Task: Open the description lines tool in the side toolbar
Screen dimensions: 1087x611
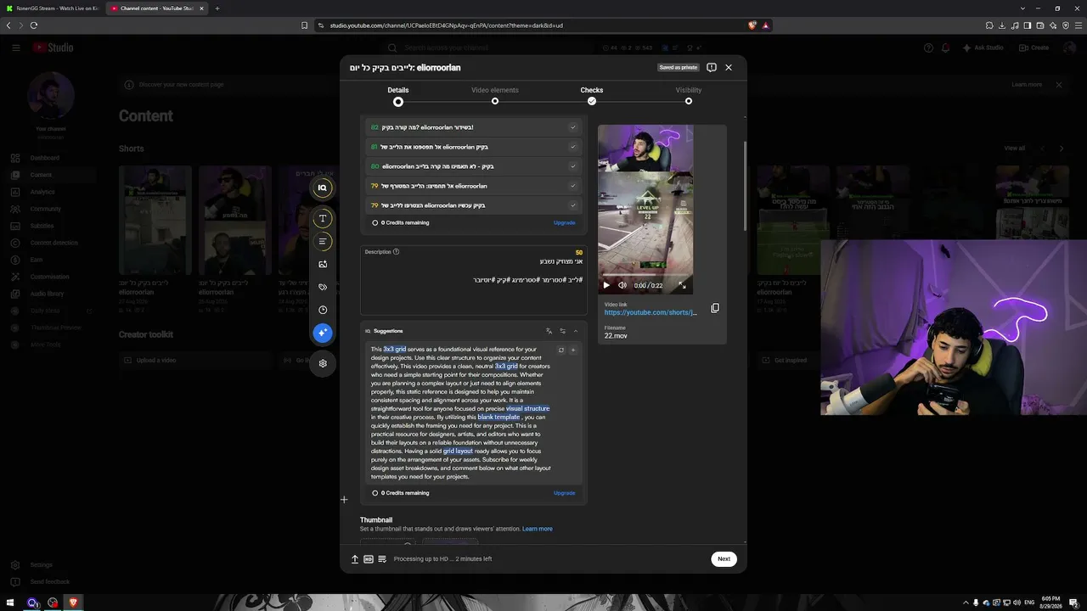Action: pos(323,242)
